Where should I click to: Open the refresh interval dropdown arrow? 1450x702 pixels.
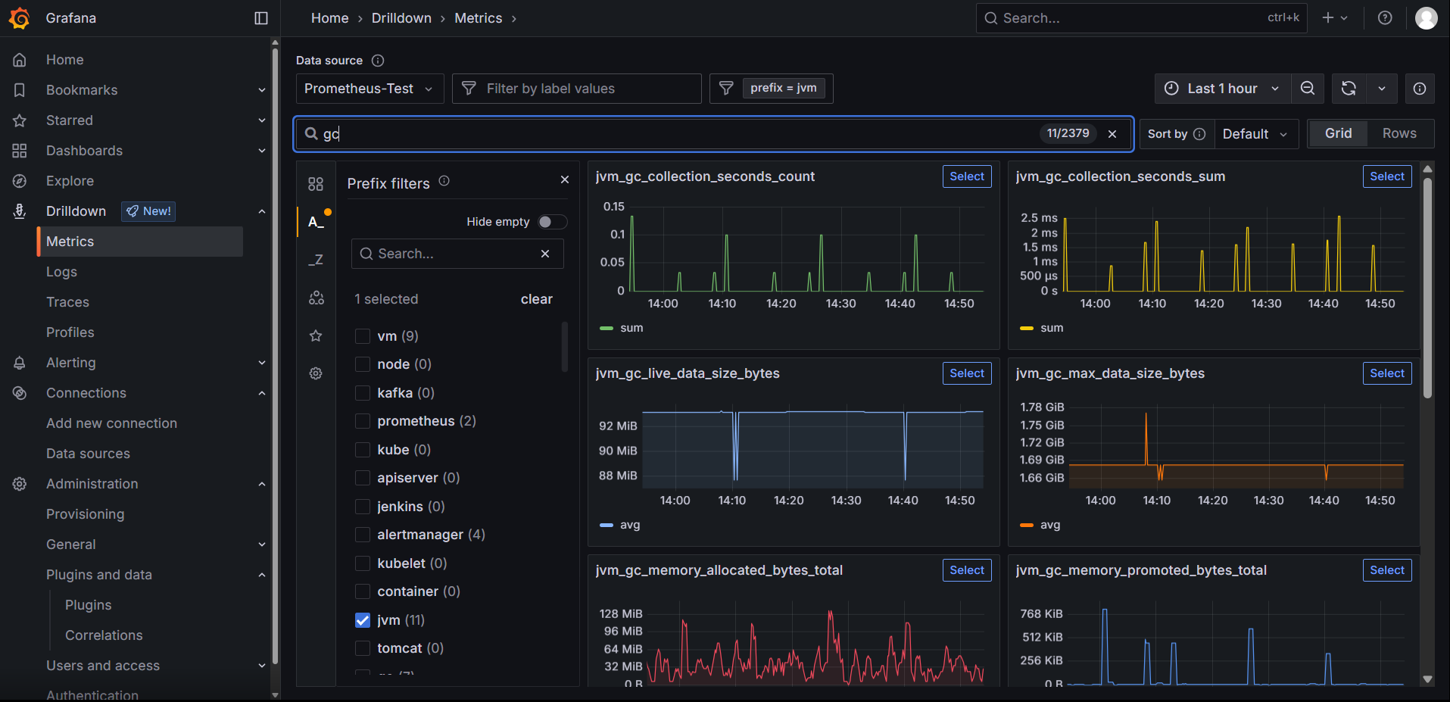(1382, 89)
